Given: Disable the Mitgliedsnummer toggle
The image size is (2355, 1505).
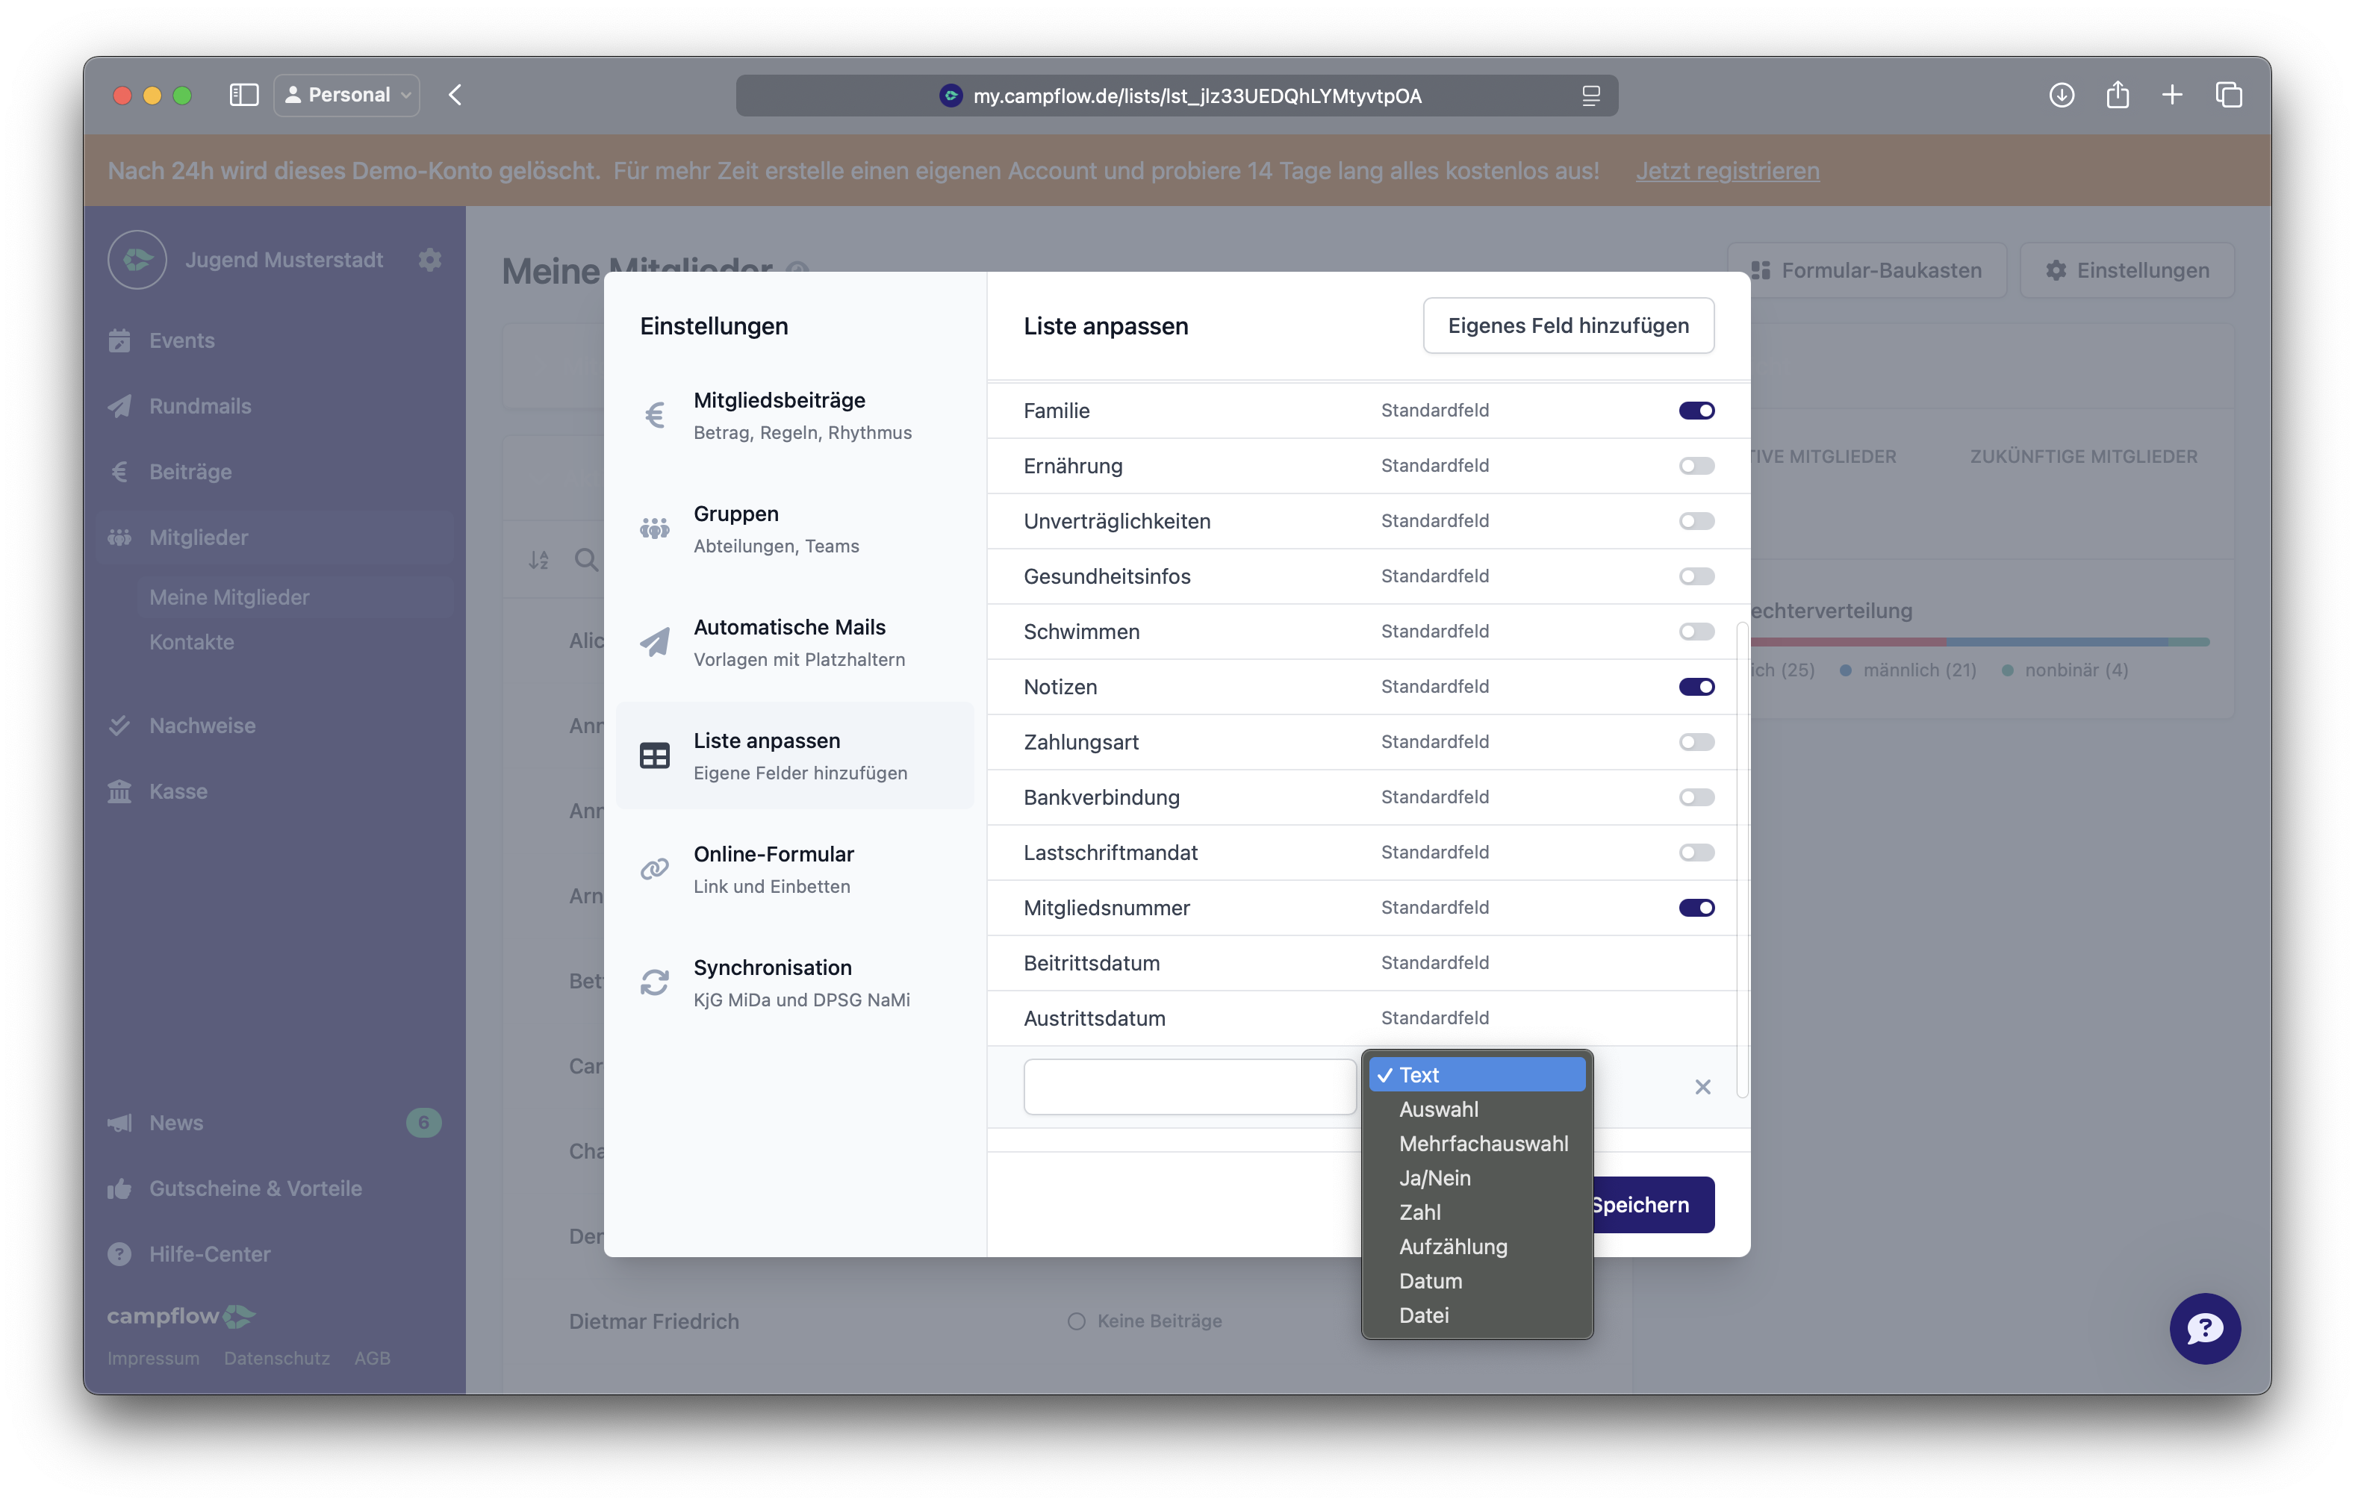Looking at the screenshot, I should [1697, 908].
